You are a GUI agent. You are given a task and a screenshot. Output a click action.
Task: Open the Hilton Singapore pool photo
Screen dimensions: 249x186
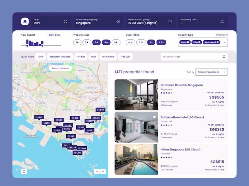click(x=136, y=159)
